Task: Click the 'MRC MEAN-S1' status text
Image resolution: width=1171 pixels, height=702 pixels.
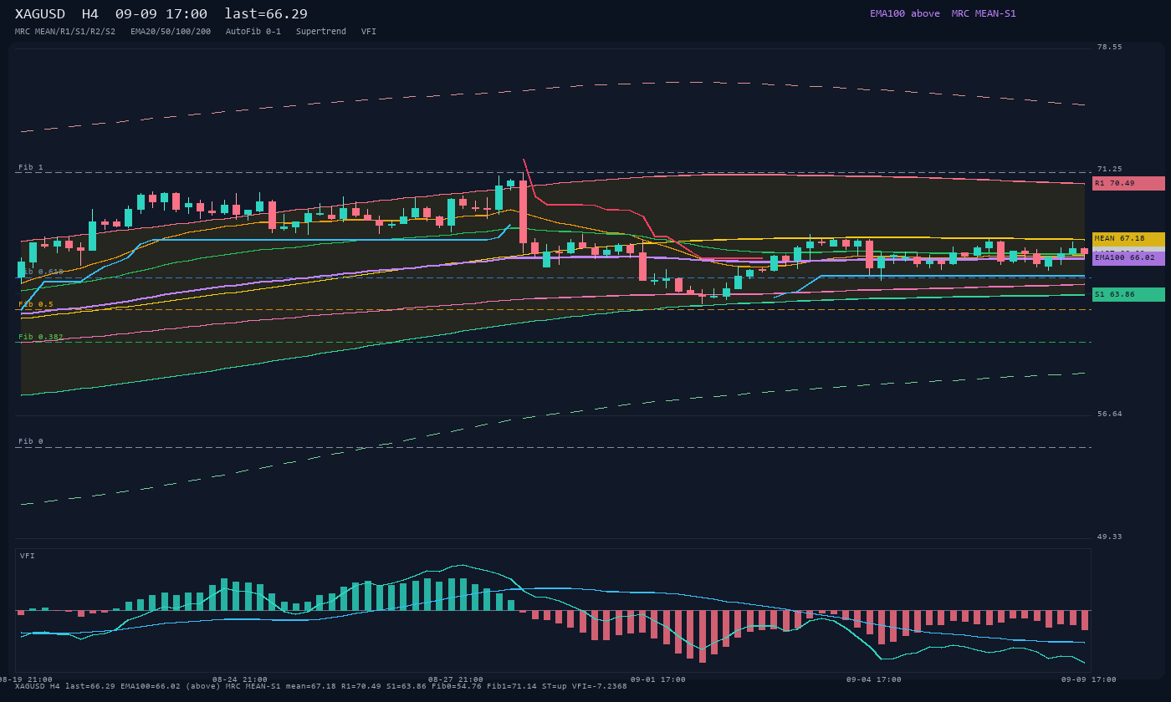Action: 984,13
